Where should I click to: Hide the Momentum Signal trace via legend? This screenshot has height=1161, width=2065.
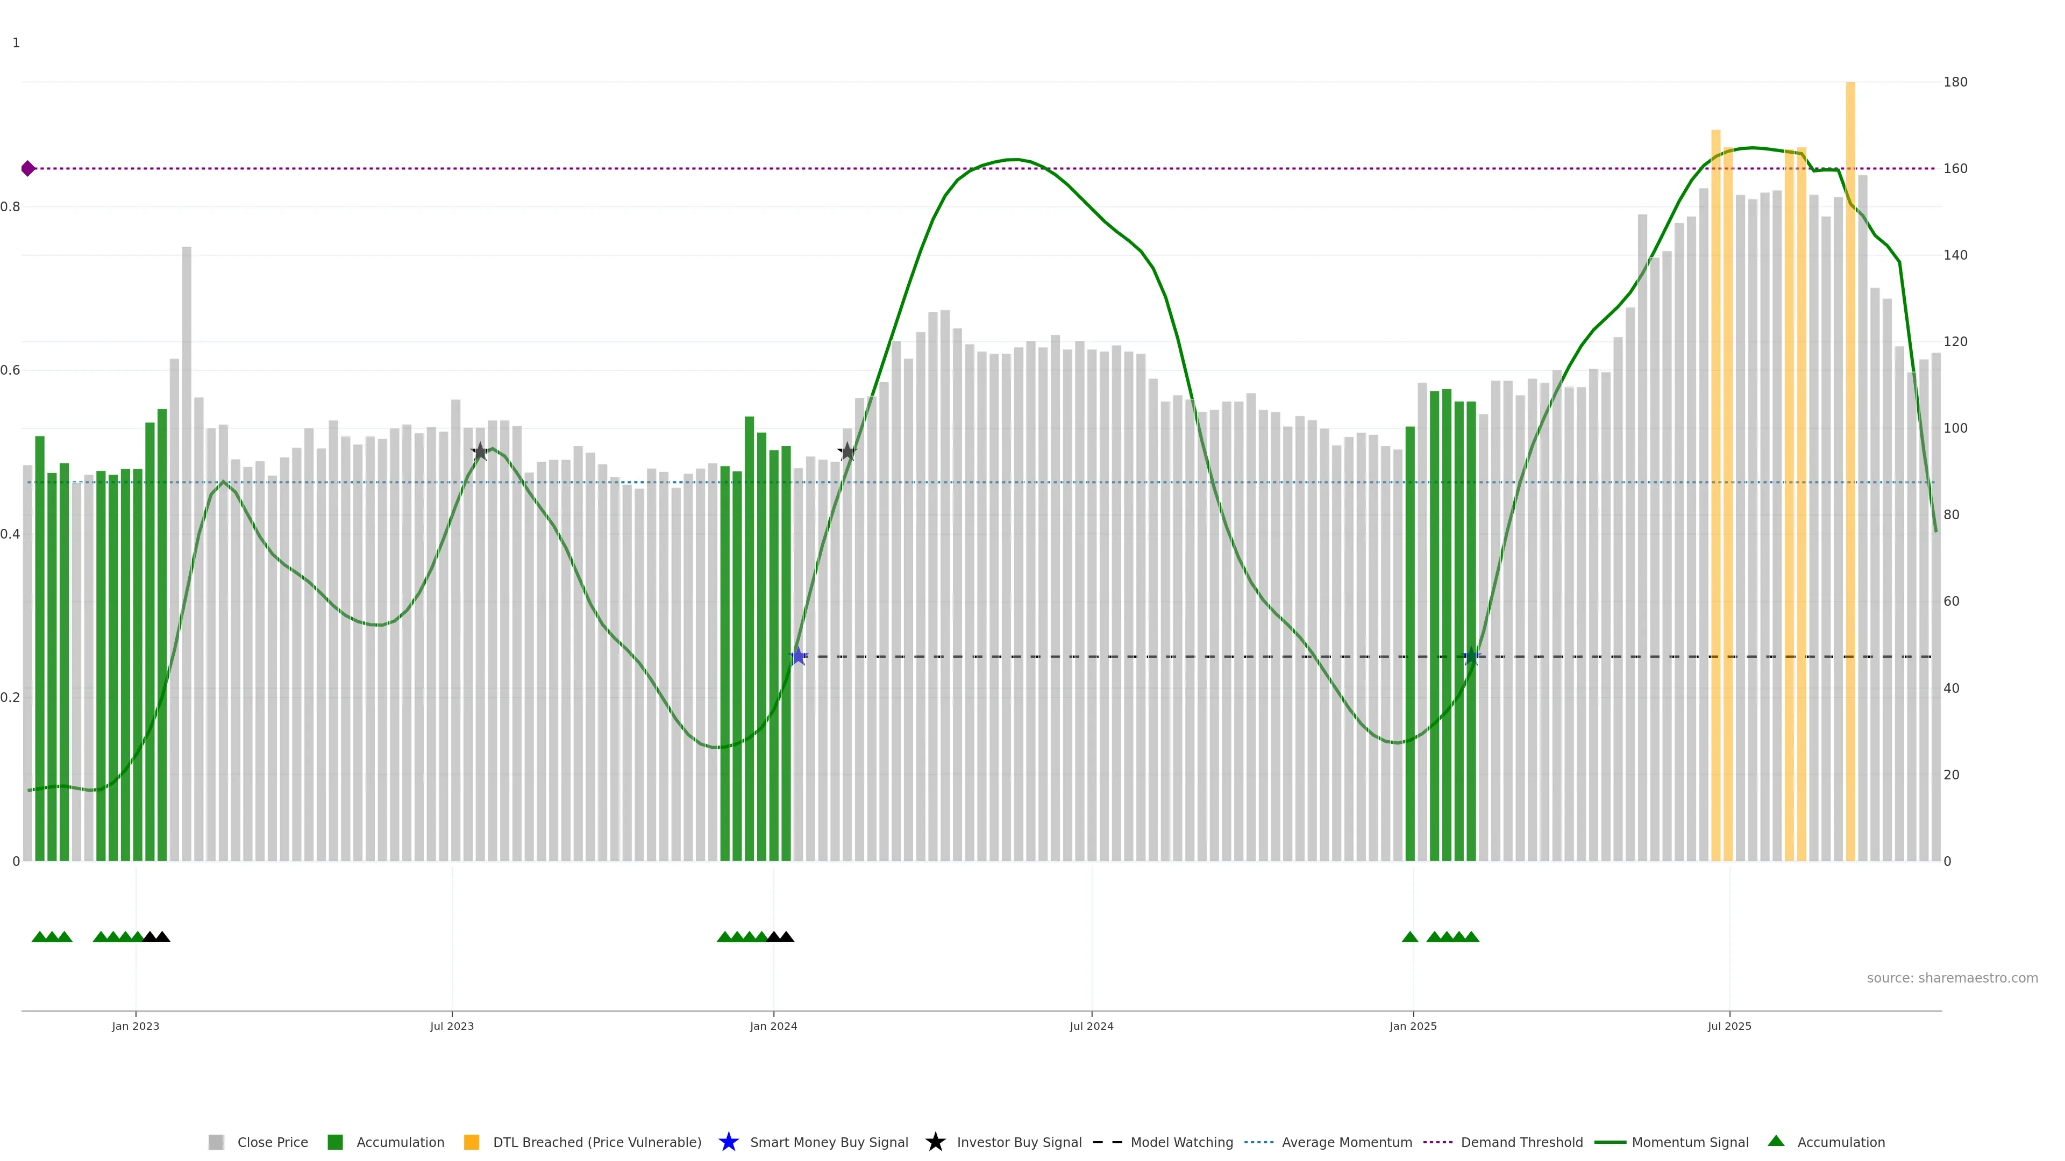1689,1142
